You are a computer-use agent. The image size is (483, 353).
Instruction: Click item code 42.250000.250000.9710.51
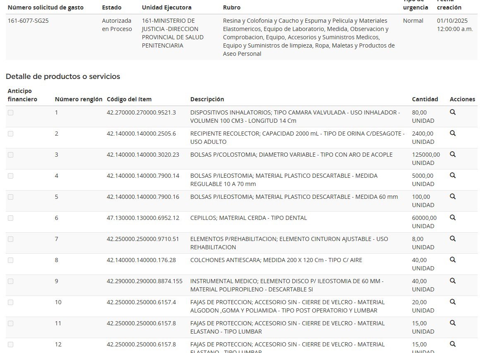pyautogui.click(x=143, y=239)
